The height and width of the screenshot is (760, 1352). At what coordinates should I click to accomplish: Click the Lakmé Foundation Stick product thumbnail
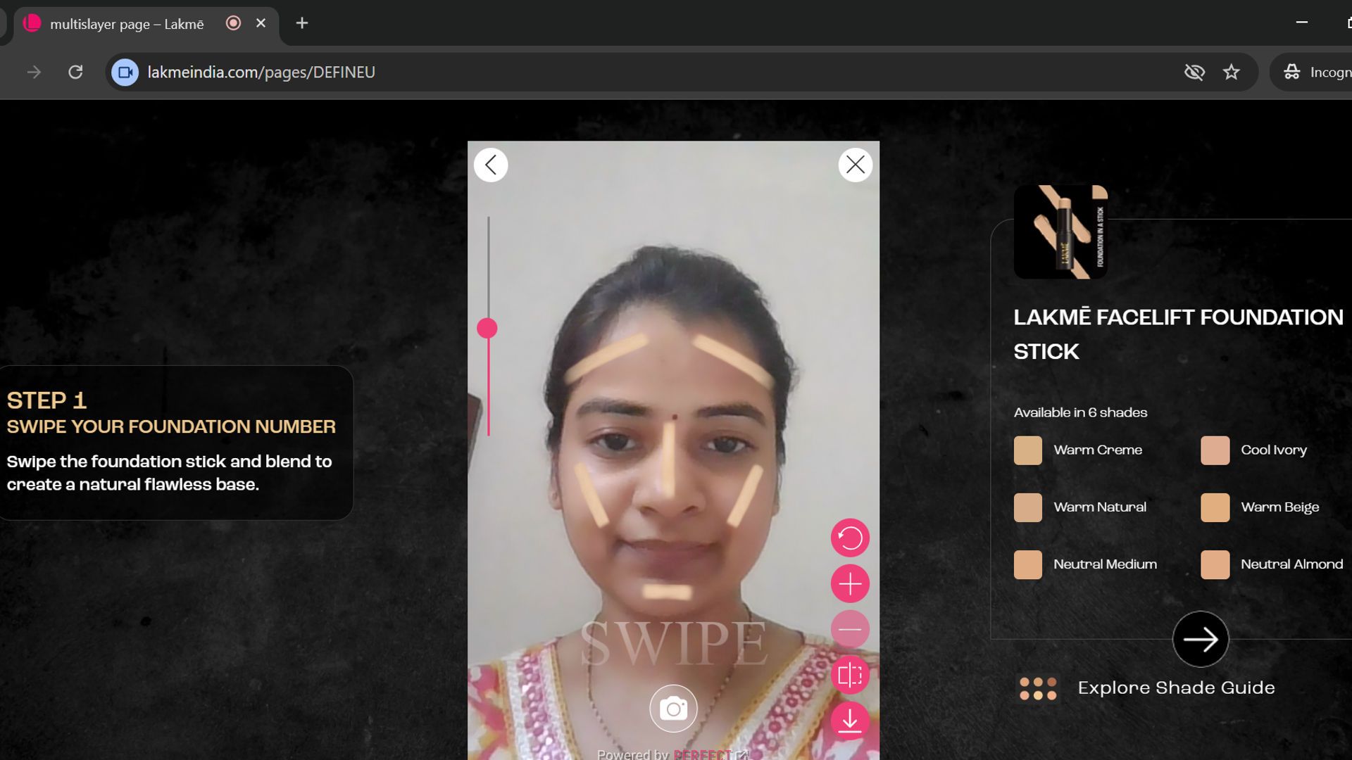[x=1060, y=232]
